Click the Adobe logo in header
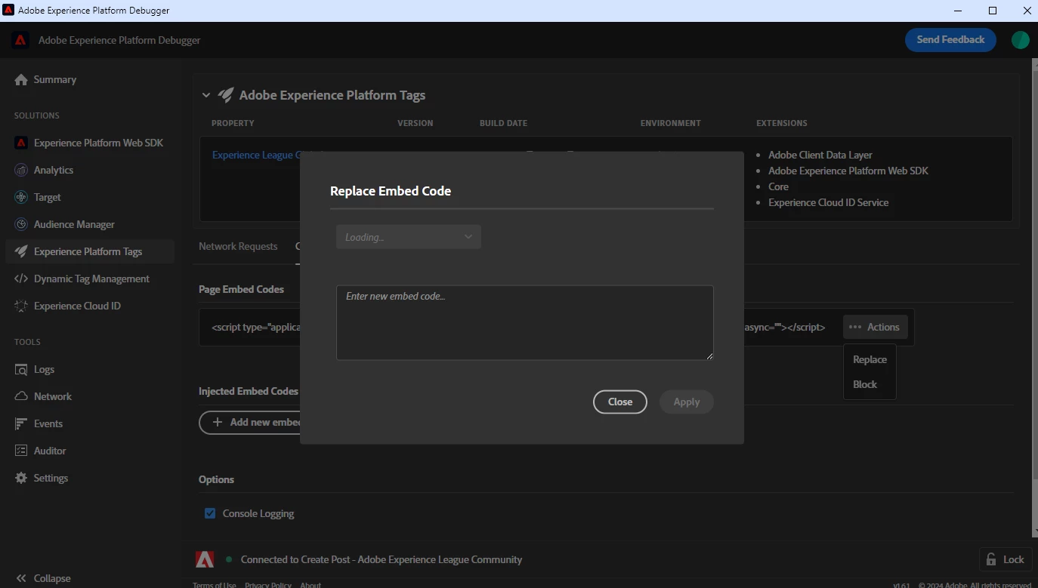The width and height of the screenshot is (1038, 588). [x=20, y=40]
